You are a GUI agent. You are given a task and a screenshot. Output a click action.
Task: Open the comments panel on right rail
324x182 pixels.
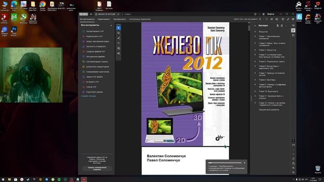click(293, 25)
